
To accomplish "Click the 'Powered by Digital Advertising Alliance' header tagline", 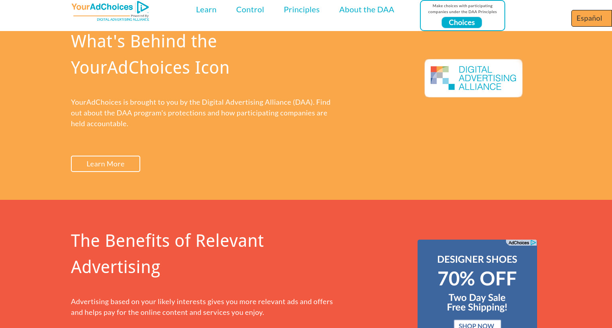I will pyautogui.click(x=123, y=18).
